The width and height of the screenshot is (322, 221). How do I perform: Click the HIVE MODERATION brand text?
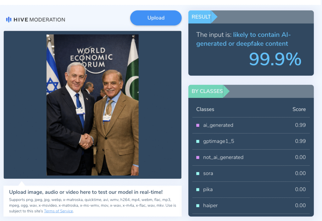click(39, 19)
